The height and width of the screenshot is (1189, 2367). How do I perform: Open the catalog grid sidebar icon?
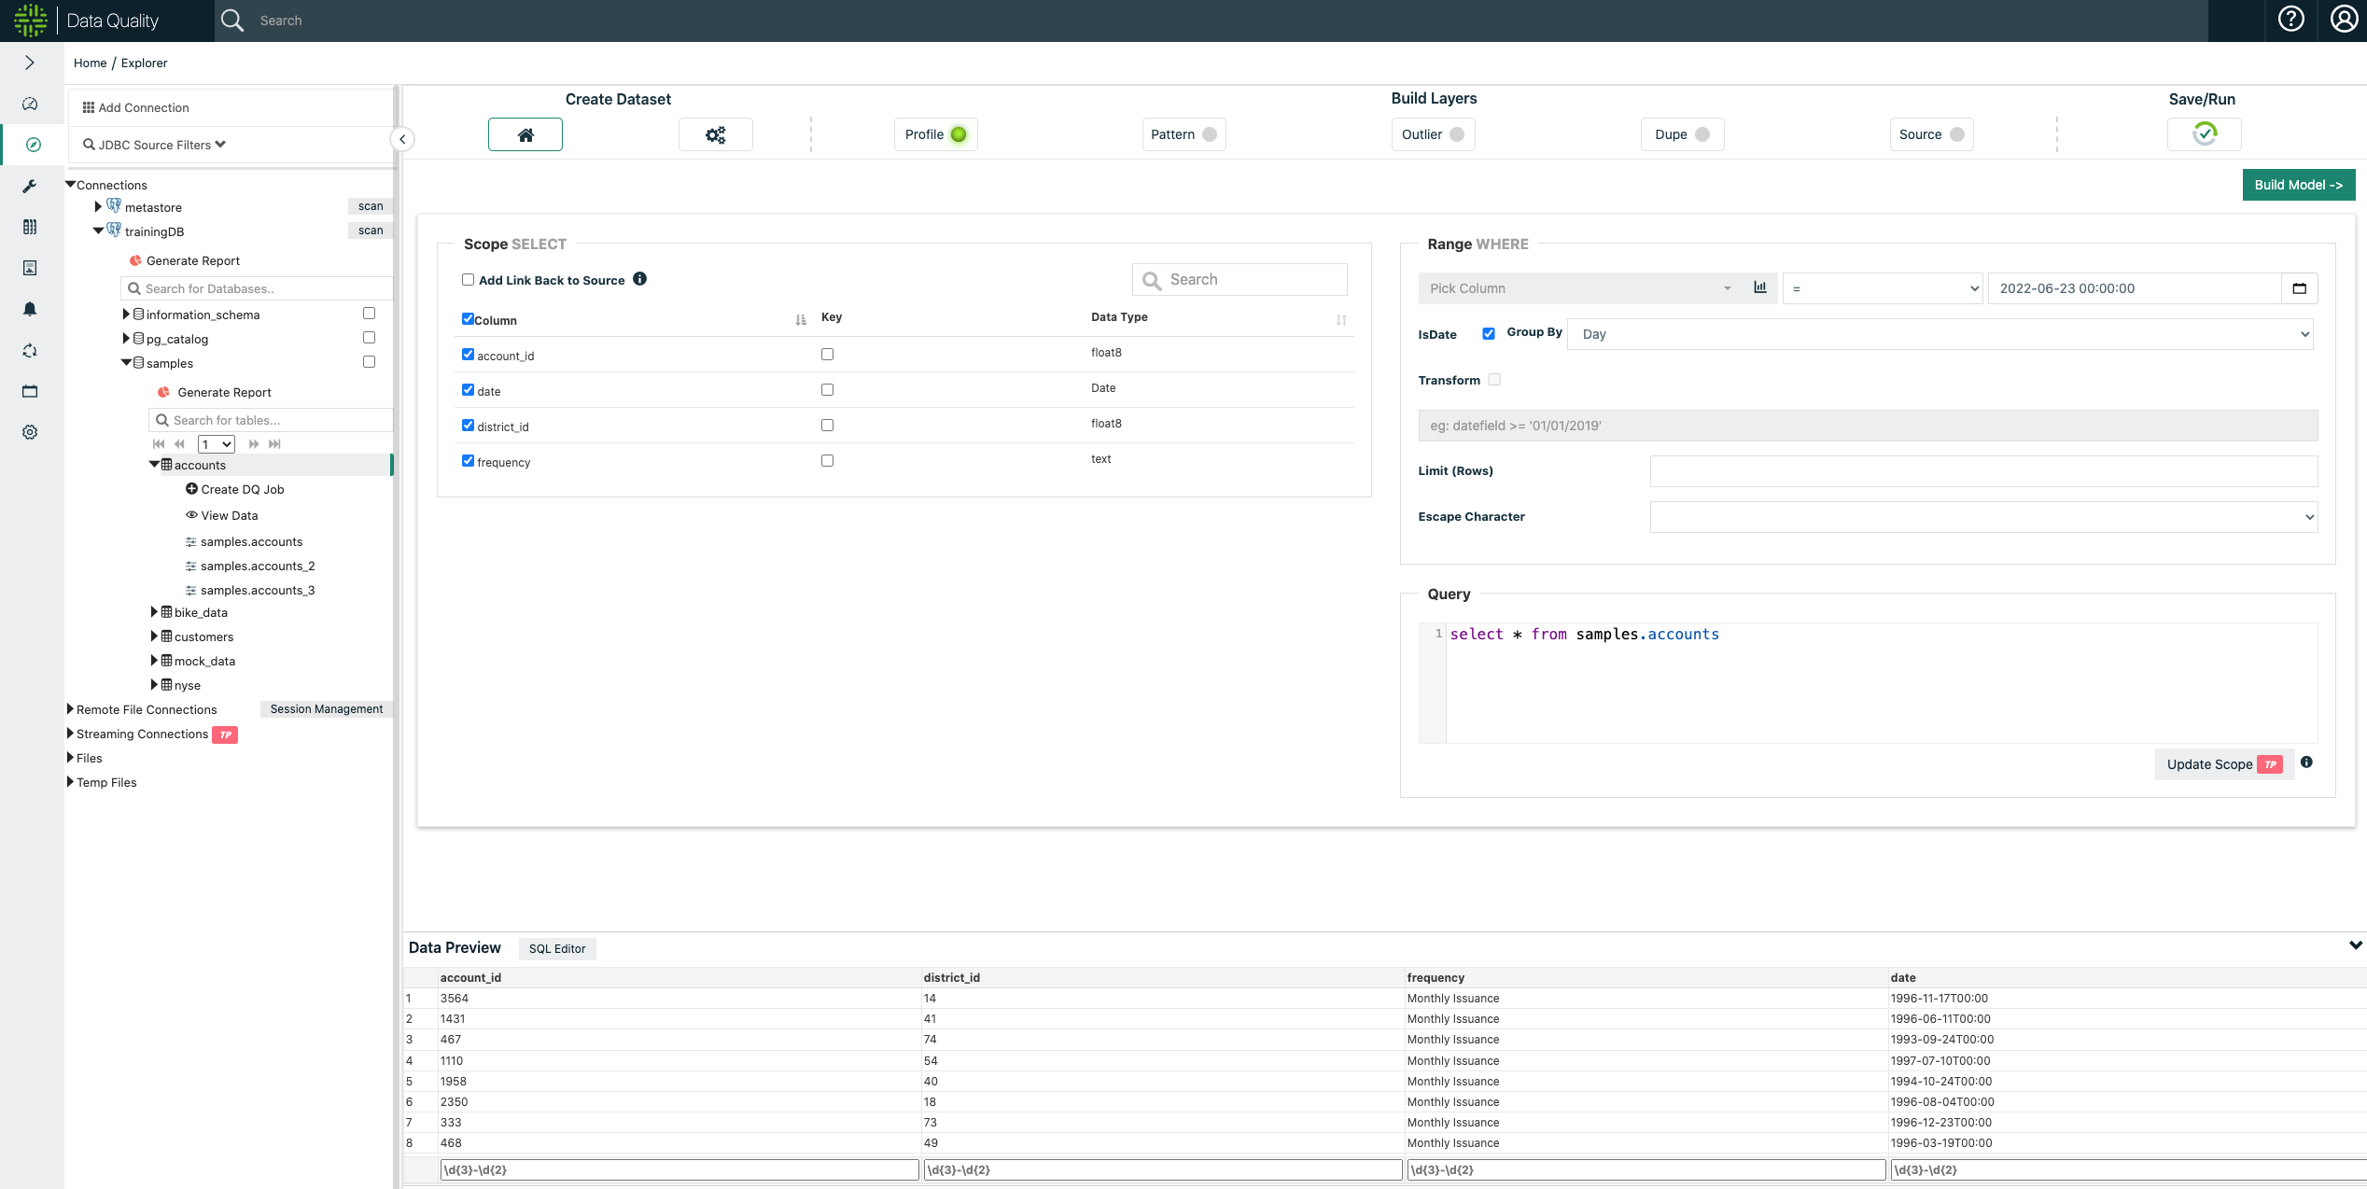tap(30, 227)
